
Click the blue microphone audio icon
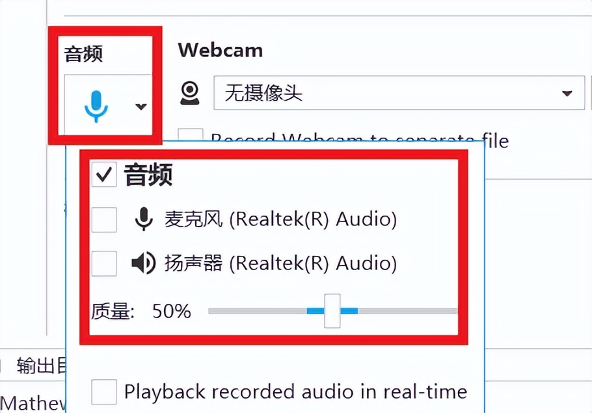pyautogui.click(x=96, y=106)
